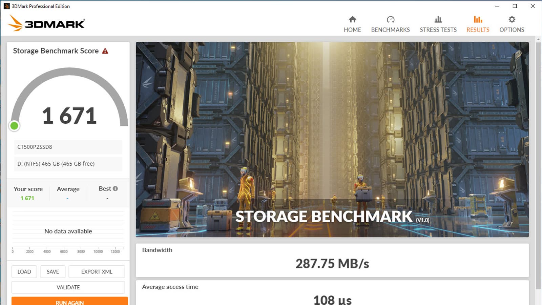This screenshot has height=305, width=542.
Task: Click the red warning triangle icon
Action: point(105,51)
